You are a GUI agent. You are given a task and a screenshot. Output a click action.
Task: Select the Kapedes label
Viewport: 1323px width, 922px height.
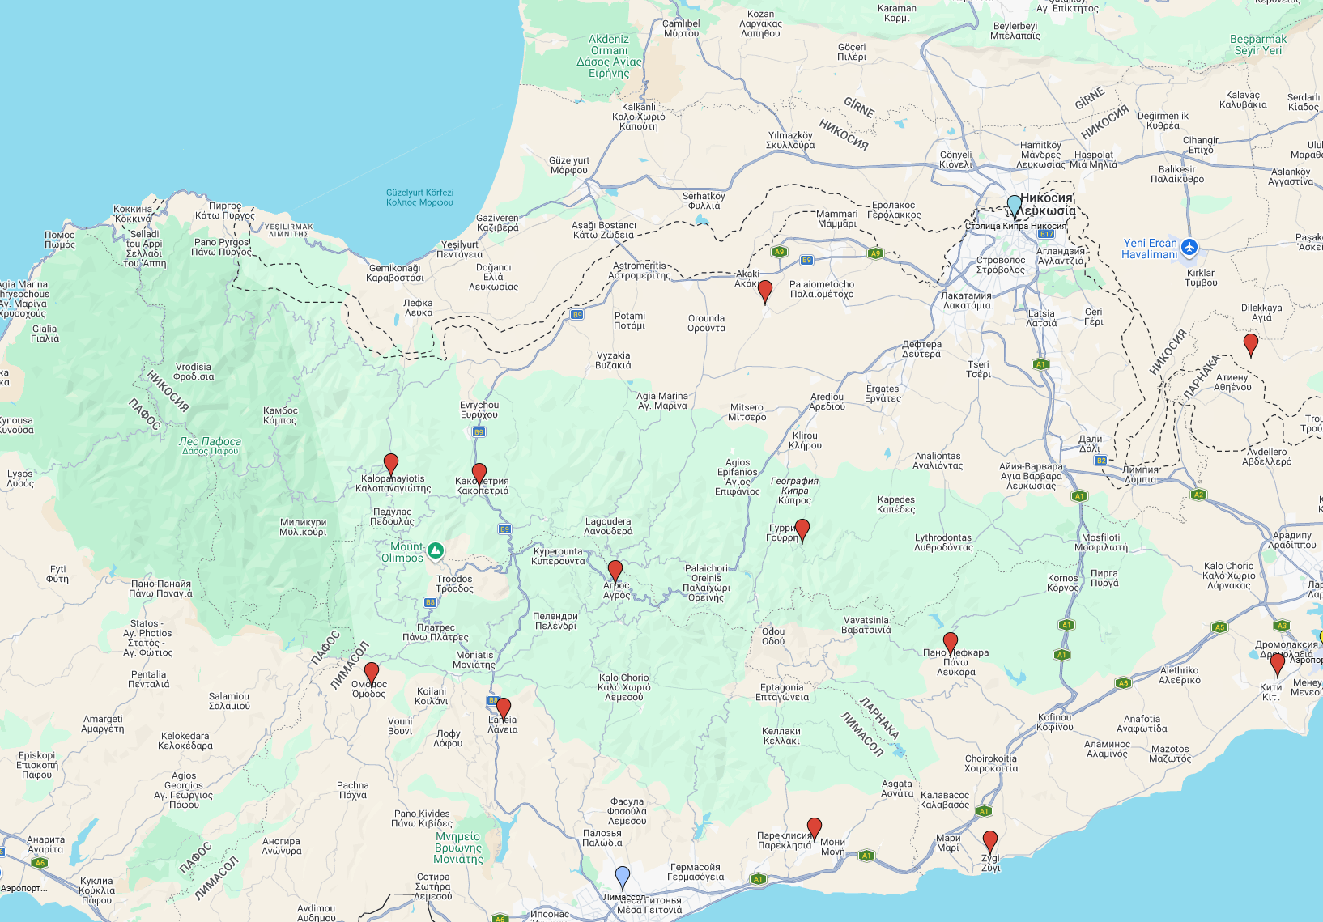pyautogui.click(x=896, y=504)
